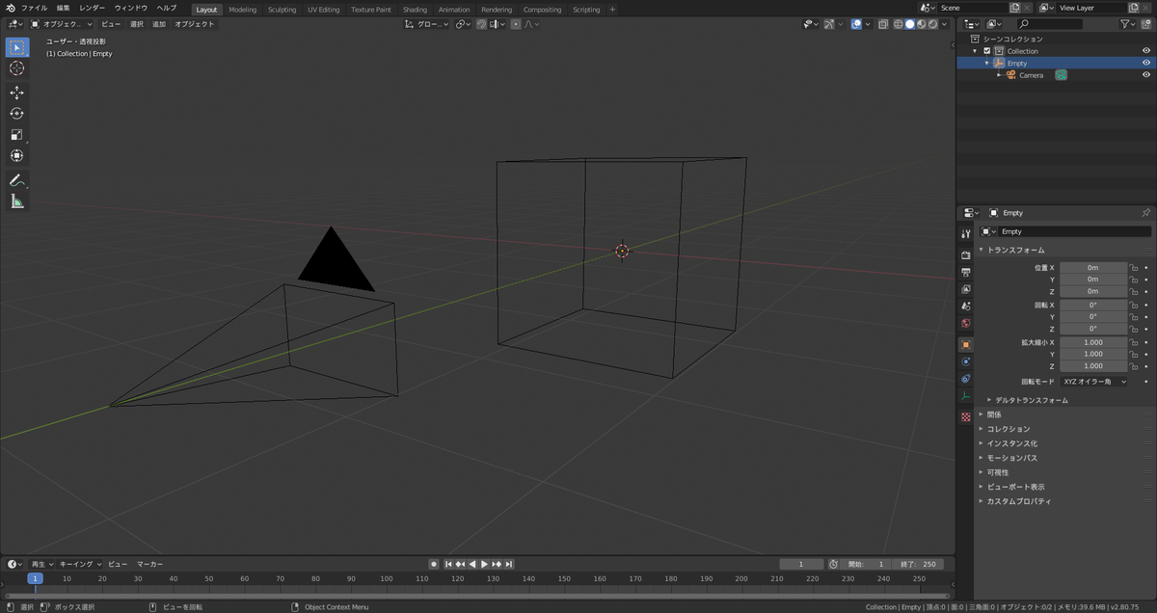Click the timeline マーカー menu
The height and width of the screenshot is (613, 1157).
point(149,564)
